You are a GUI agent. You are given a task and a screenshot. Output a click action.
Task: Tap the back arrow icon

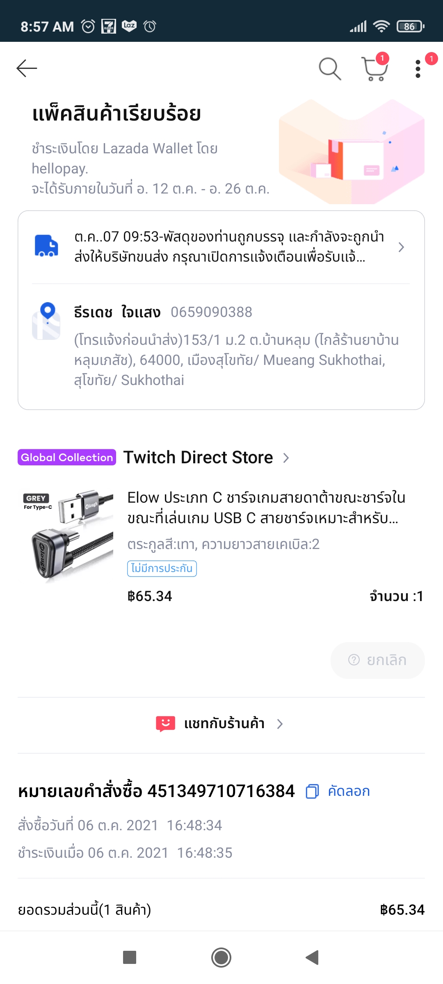pyautogui.click(x=27, y=68)
